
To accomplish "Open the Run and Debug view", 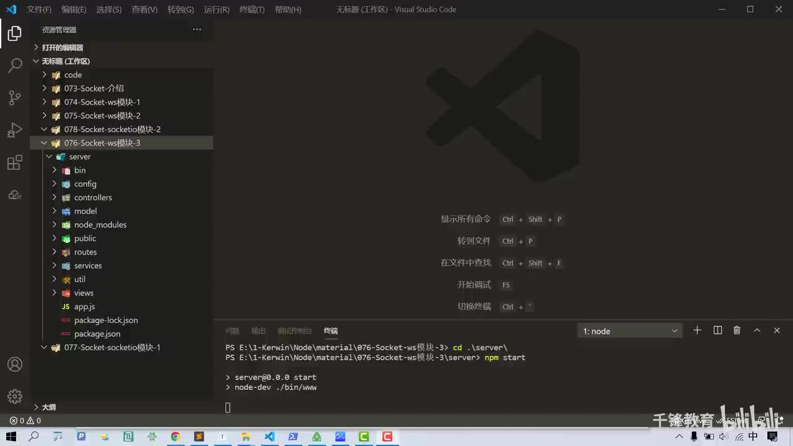I will coord(15,130).
